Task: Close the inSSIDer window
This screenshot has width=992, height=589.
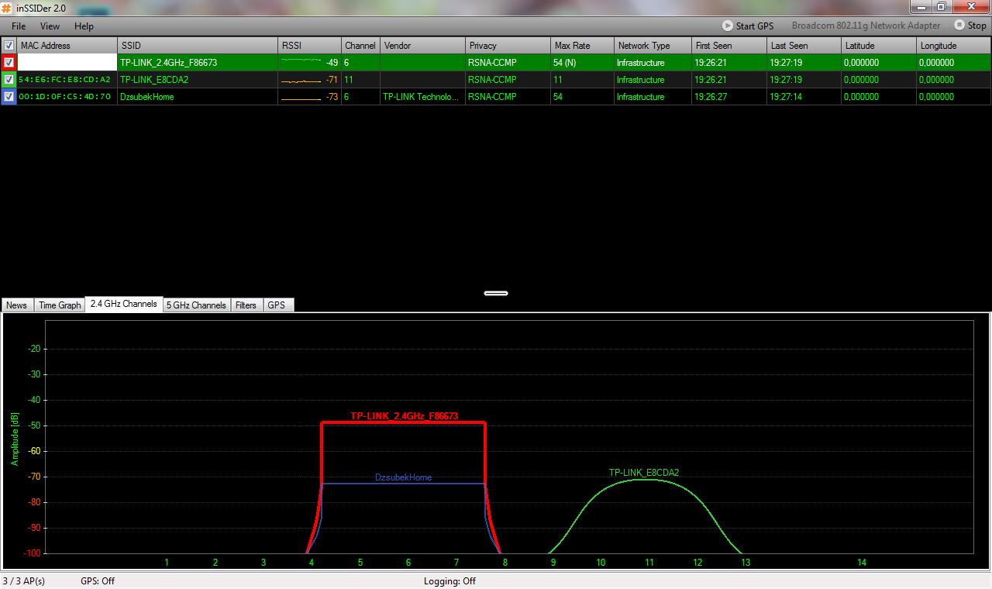Action: [x=971, y=7]
